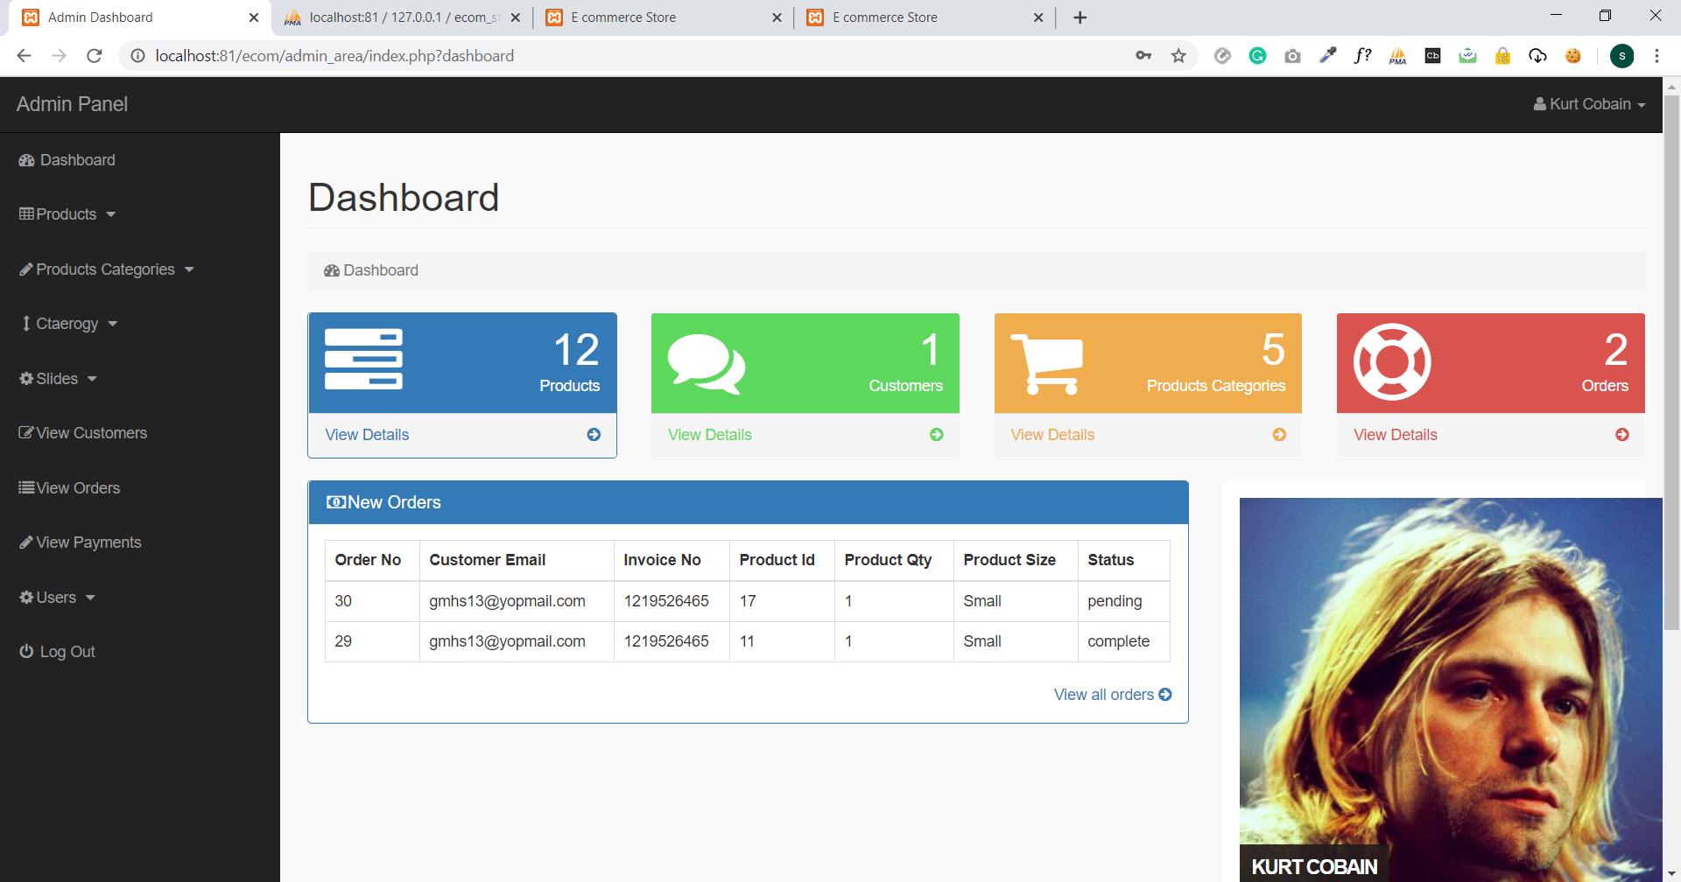Open View Customers in sidebar
The width and height of the screenshot is (1681, 882).
click(x=83, y=433)
